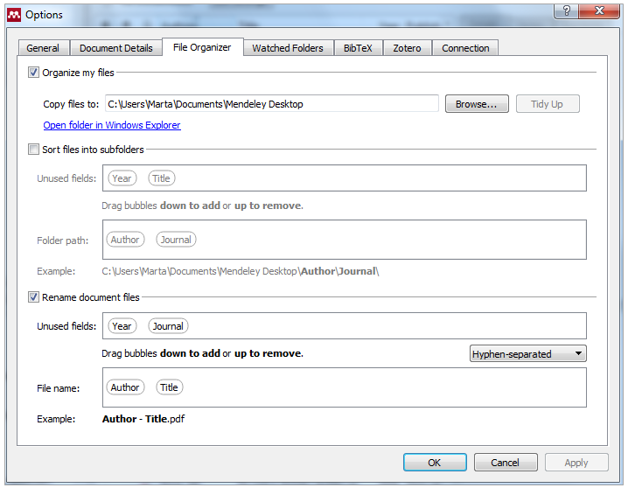Select the Author bubble in File name
The height and width of the screenshot is (488, 628).
click(x=125, y=387)
